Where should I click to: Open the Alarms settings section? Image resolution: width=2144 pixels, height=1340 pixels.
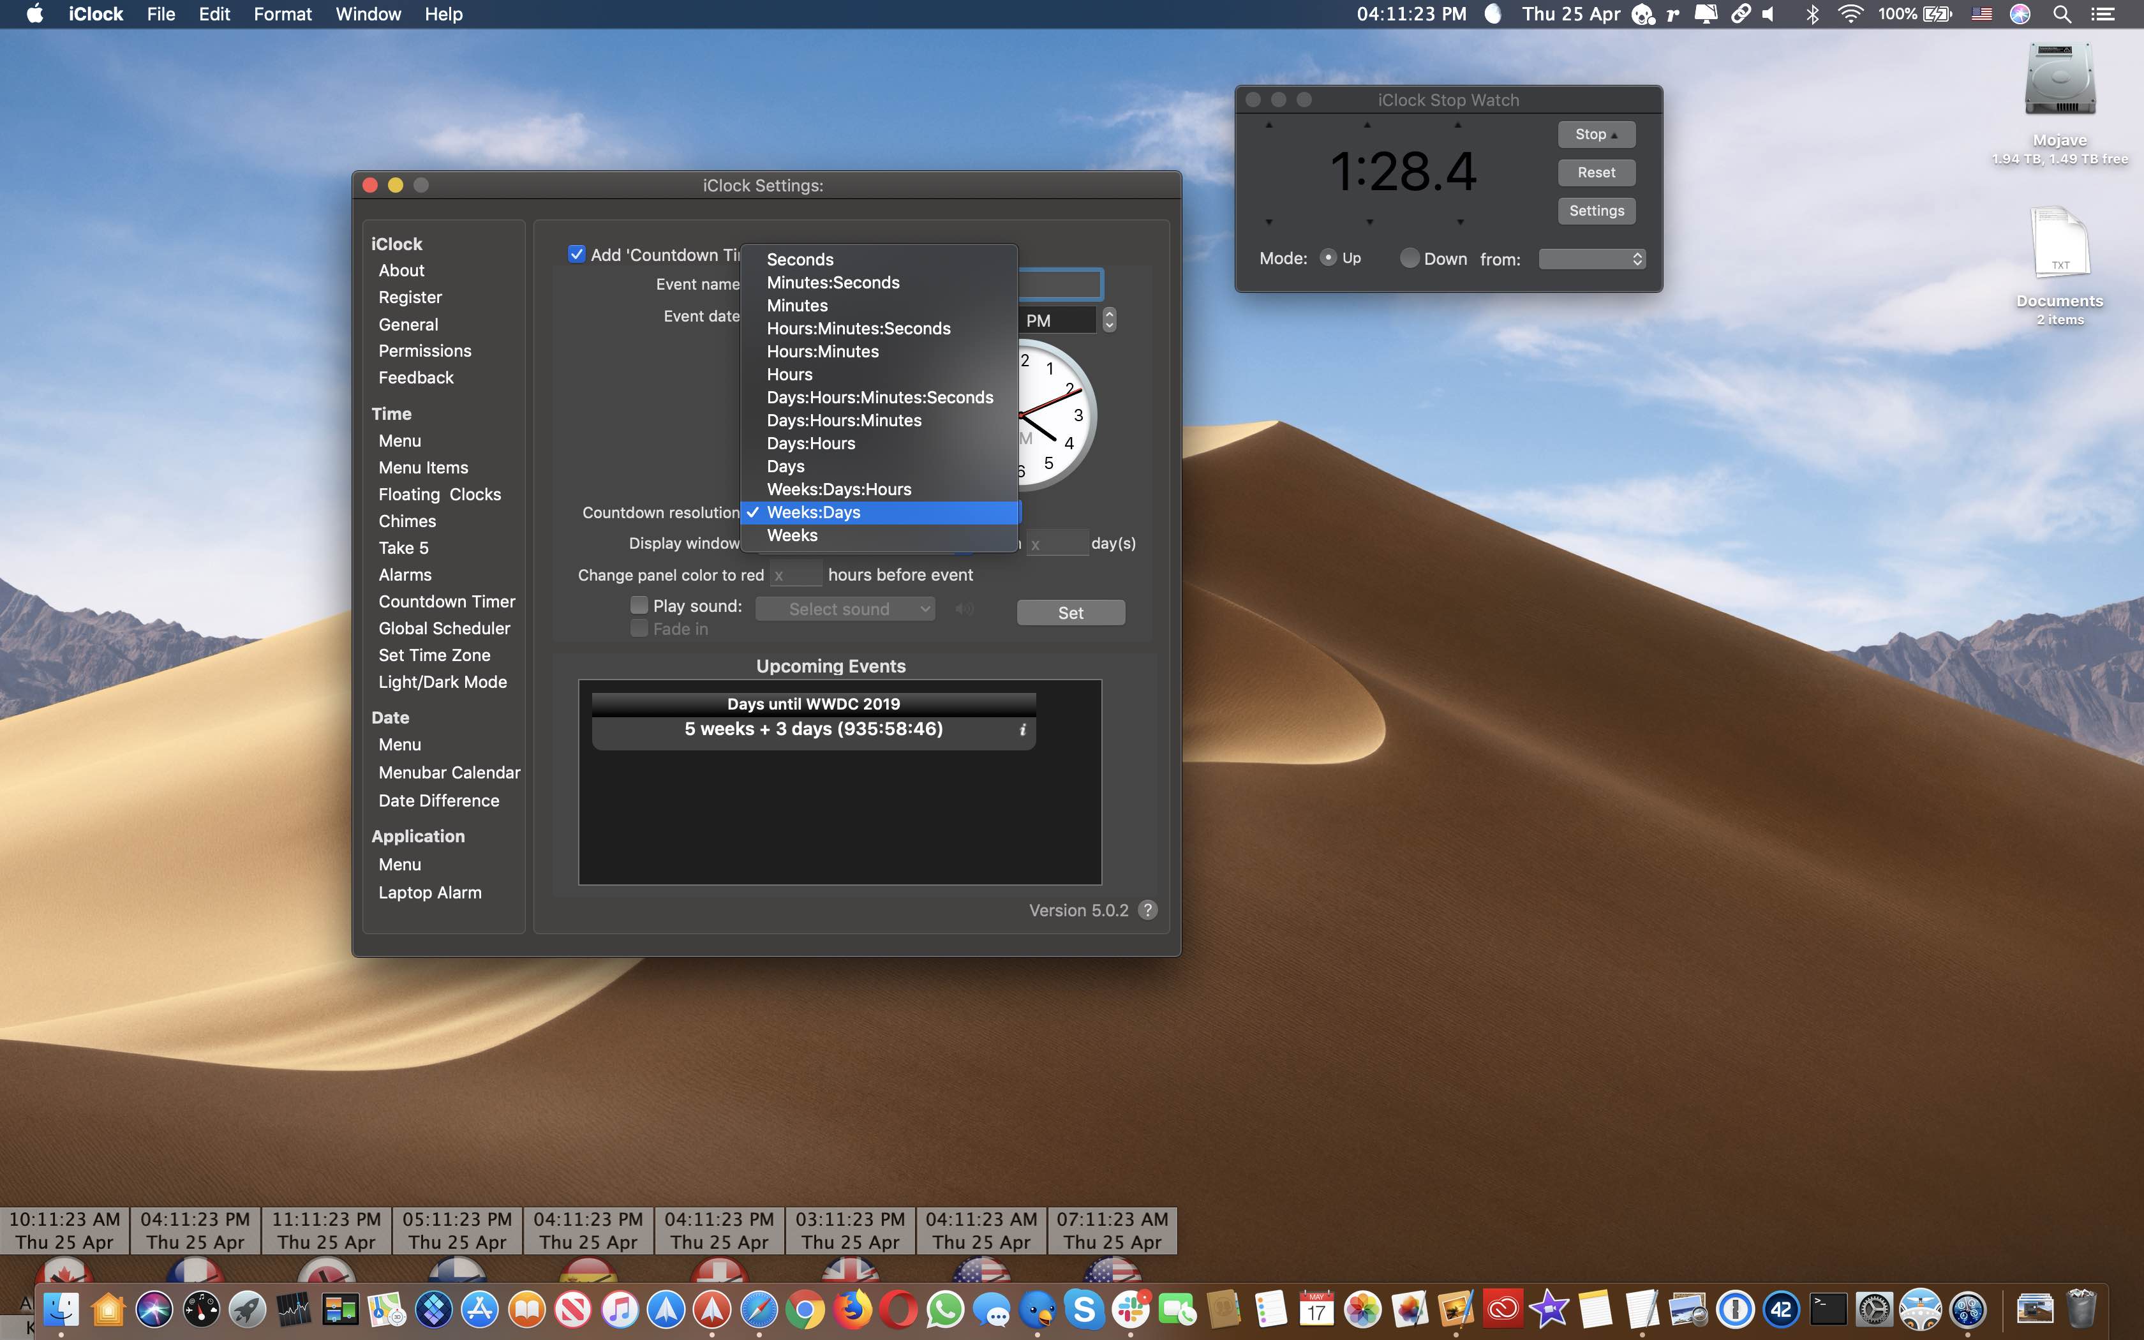coord(406,573)
